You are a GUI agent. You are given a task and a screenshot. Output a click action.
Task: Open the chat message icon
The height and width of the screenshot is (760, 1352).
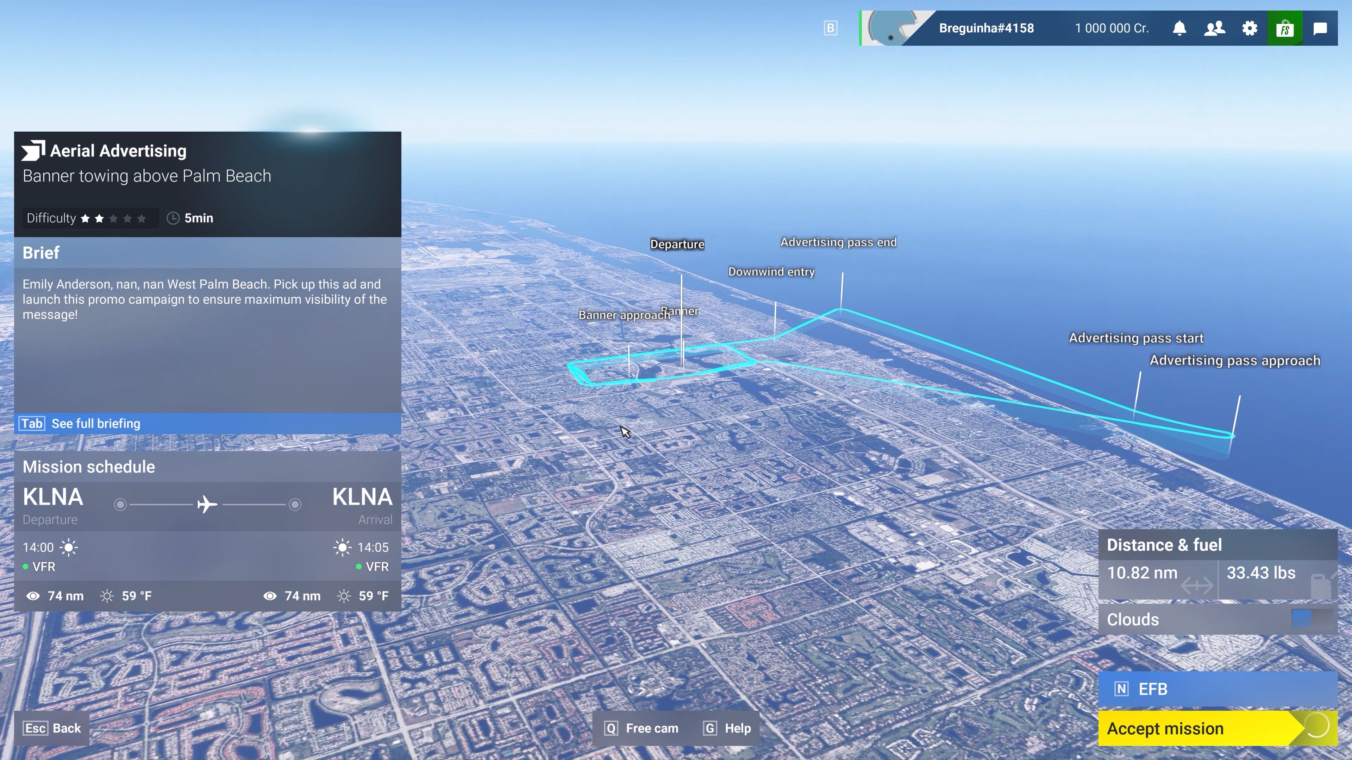(x=1320, y=28)
